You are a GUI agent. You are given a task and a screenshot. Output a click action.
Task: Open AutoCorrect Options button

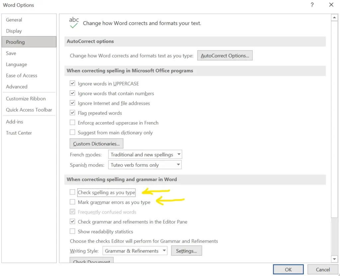[225, 56]
